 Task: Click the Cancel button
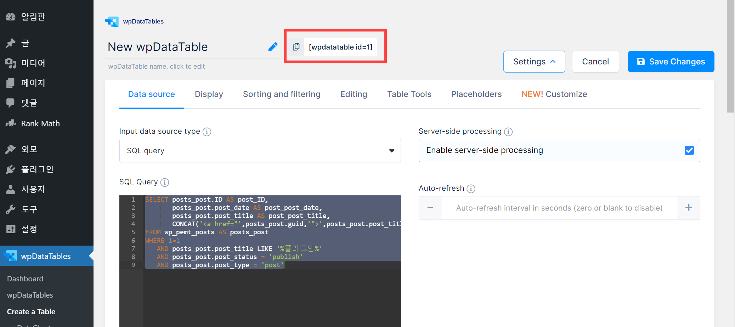click(x=595, y=62)
